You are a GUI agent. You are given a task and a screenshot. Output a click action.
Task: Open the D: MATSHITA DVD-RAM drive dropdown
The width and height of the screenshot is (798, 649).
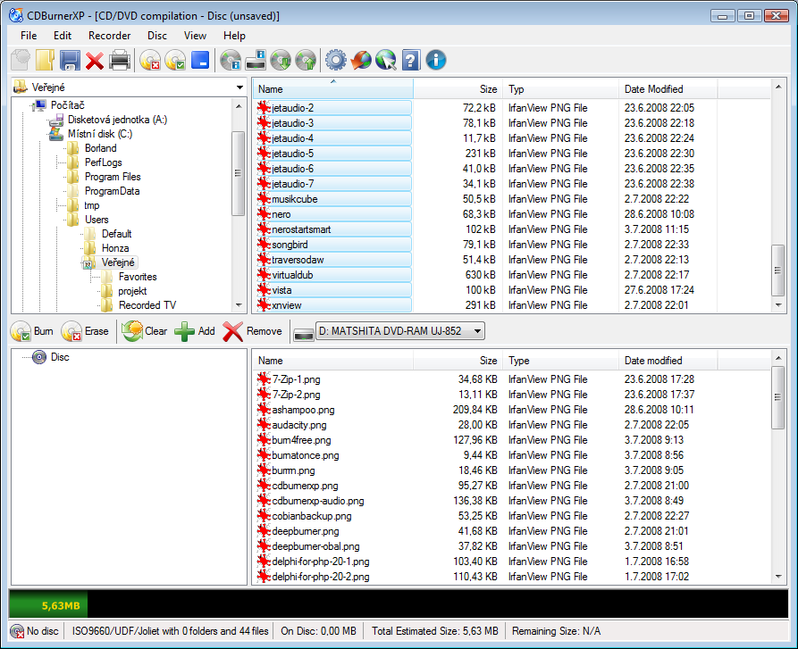[400, 331]
